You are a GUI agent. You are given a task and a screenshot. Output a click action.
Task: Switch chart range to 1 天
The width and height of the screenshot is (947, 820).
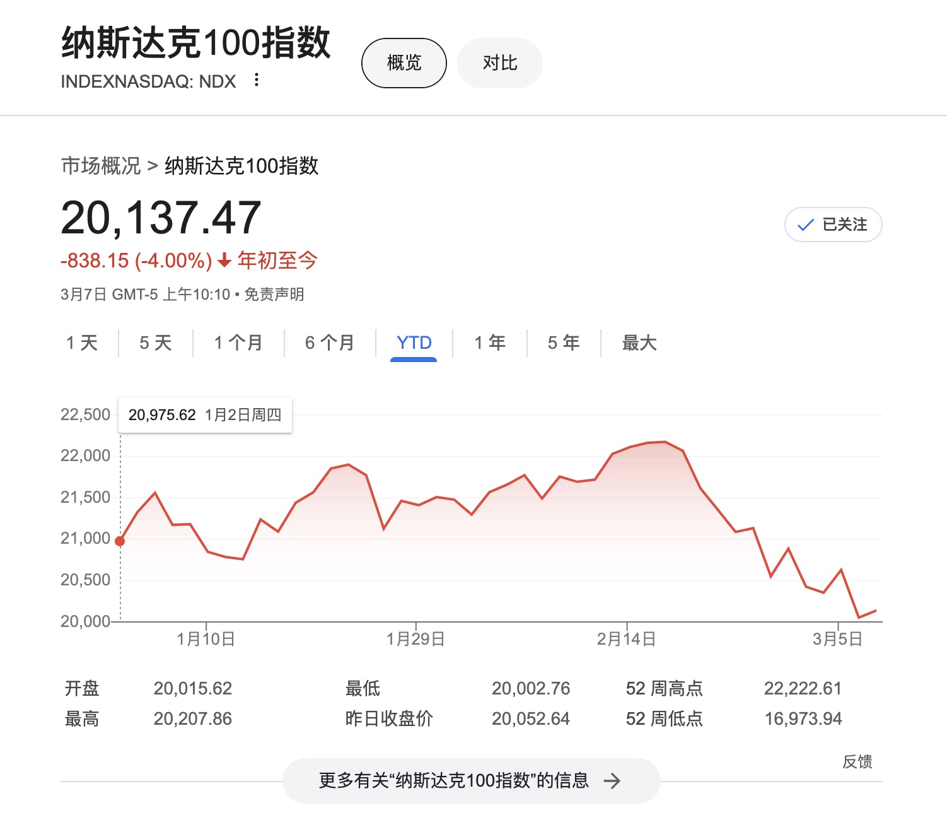(x=82, y=343)
